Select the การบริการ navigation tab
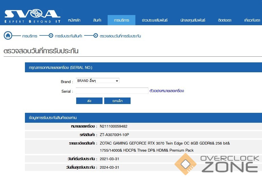Image resolution: width=262 pixels, height=178 pixels. tap(122, 20)
